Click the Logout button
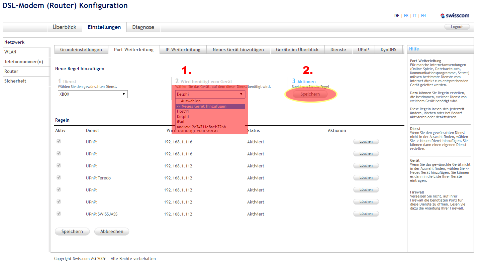This screenshot has width=482, height=265. click(457, 27)
